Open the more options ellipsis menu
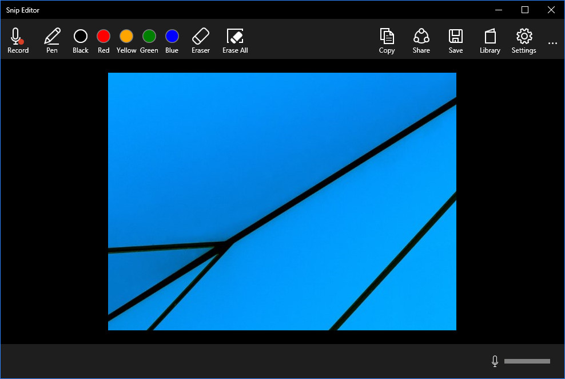 [552, 44]
